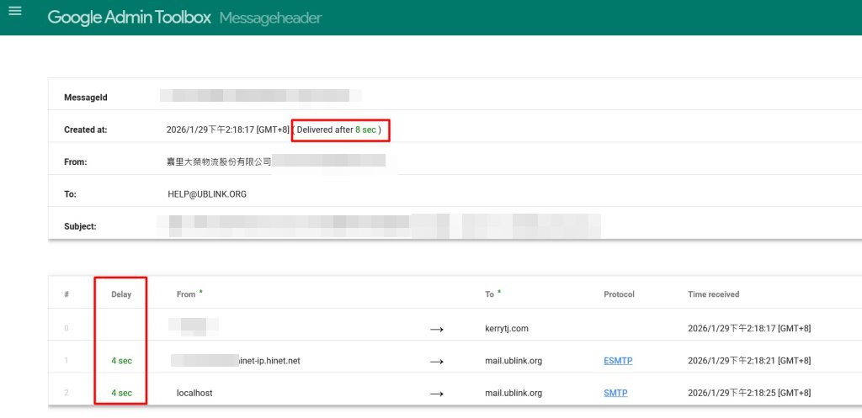This screenshot has width=862, height=418.
Task: Click time received 2:18:25 in row 2
Action: coord(749,394)
